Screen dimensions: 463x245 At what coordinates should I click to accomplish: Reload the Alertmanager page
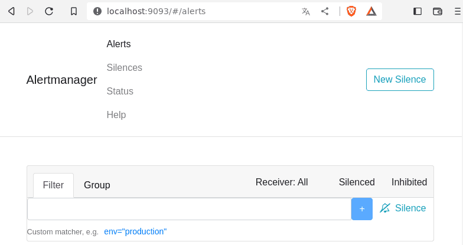(x=49, y=11)
